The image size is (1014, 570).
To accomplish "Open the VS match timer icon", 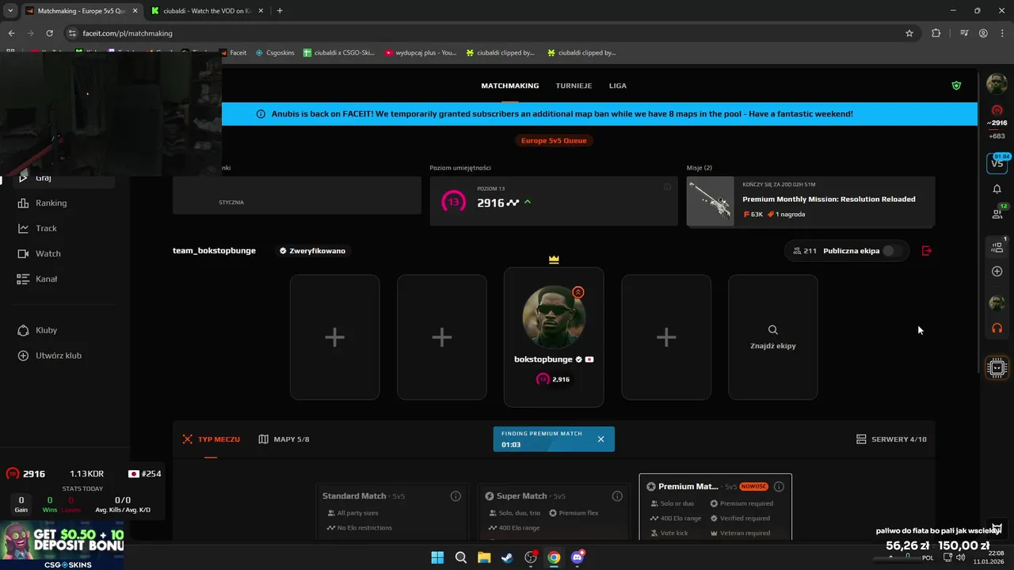I will [x=997, y=163].
